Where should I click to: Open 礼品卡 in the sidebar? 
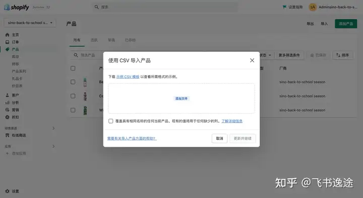click(17, 78)
